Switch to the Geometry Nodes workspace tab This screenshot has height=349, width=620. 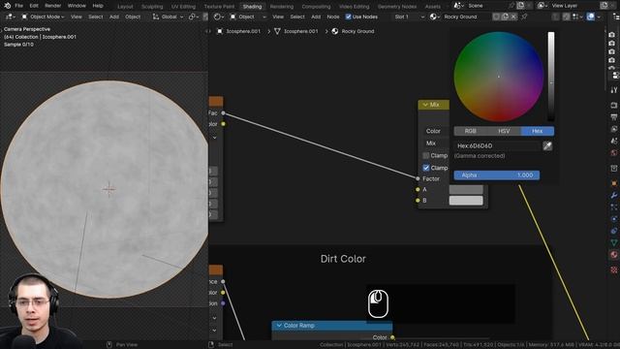397,7
